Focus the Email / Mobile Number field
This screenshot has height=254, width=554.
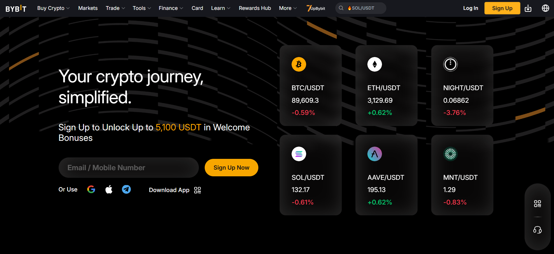[x=129, y=168]
